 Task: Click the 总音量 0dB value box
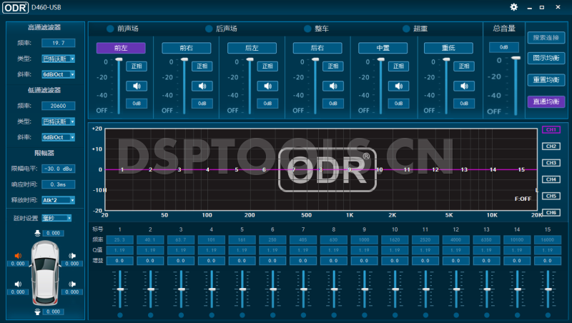504,47
